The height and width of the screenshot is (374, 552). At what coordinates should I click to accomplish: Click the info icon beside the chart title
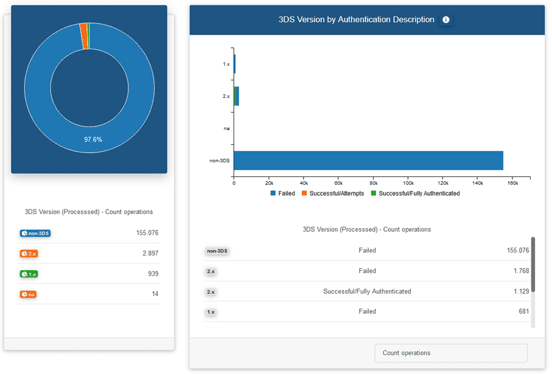pyautogui.click(x=445, y=20)
